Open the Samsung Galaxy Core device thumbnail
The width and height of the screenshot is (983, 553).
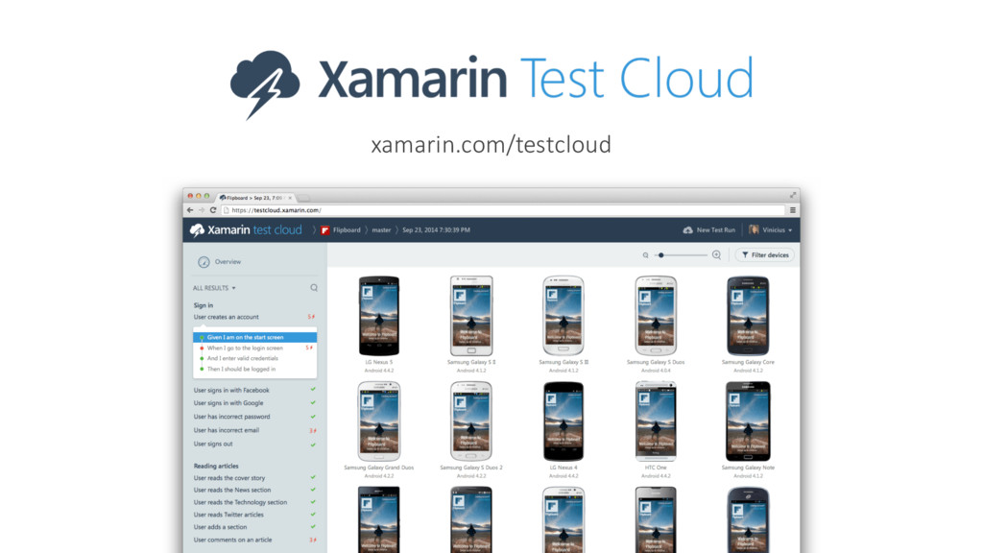[x=748, y=316]
